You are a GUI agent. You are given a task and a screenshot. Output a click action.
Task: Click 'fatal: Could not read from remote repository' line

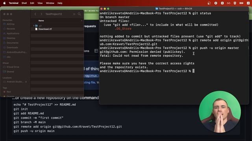click(x=141, y=56)
